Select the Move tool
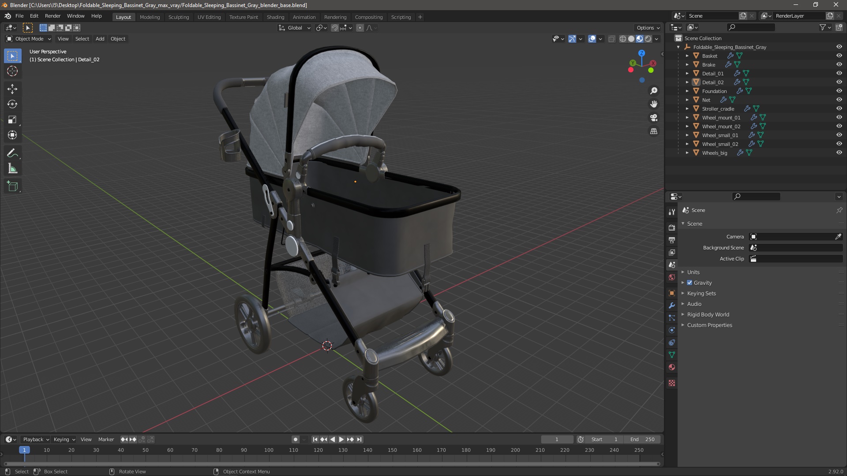The width and height of the screenshot is (847, 476). pyautogui.click(x=12, y=89)
